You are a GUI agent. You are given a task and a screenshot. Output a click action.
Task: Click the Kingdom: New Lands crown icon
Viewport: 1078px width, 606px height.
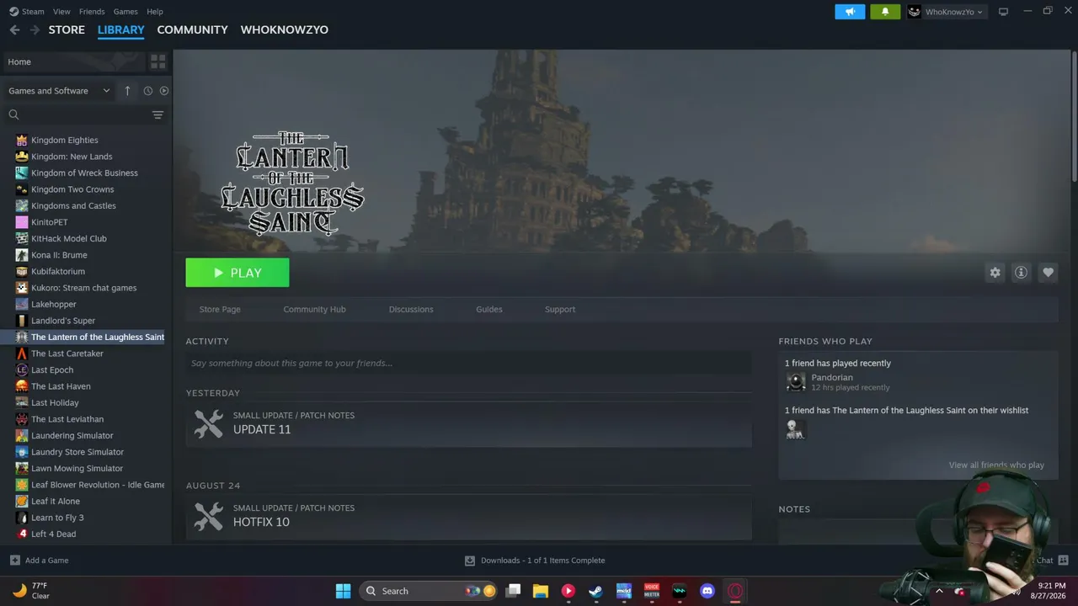[22, 157]
